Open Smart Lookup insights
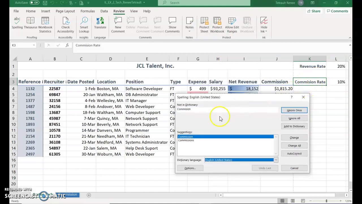Viewport: 362px width, 204px height. 84,25
